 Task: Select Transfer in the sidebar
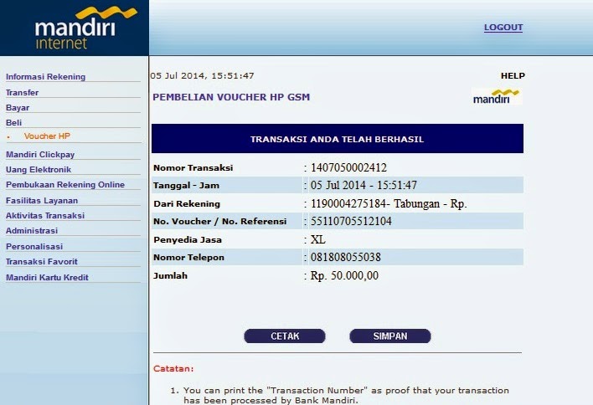(x=23, y=93)
